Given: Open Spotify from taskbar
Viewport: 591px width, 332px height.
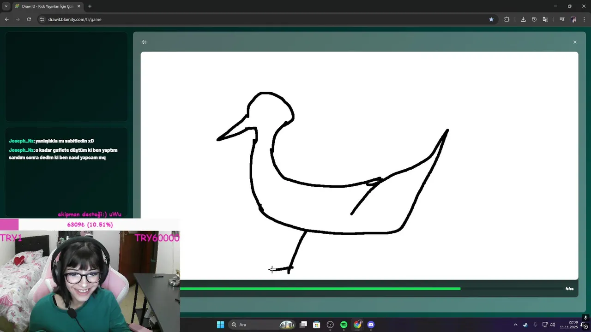Looking at the screenshot, I should (x=344, y=325).
